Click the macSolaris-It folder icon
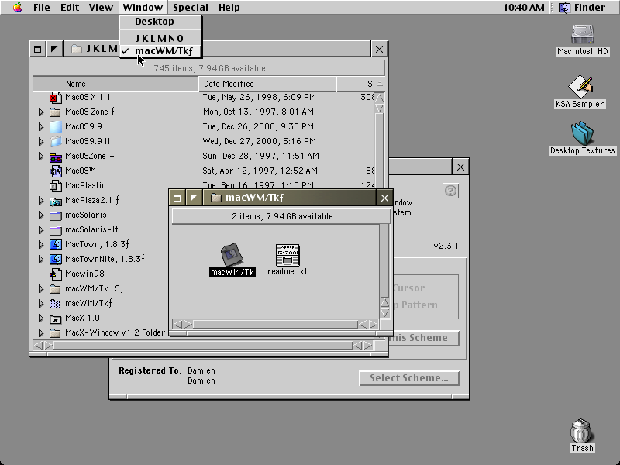Screen dimensions: 620x465 point(55,229)
